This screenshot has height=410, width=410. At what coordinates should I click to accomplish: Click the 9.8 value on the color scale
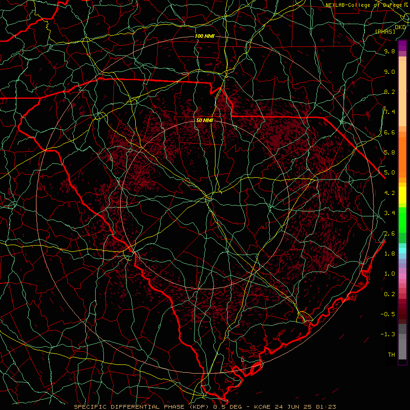point(389,51)
